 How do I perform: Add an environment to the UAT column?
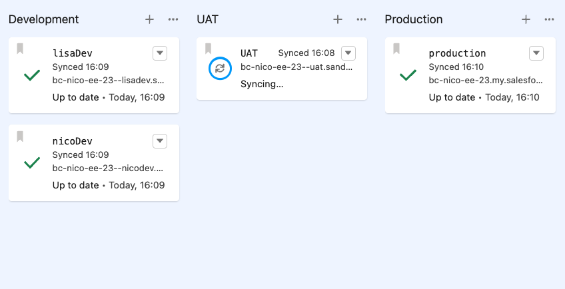click(338, 19)
